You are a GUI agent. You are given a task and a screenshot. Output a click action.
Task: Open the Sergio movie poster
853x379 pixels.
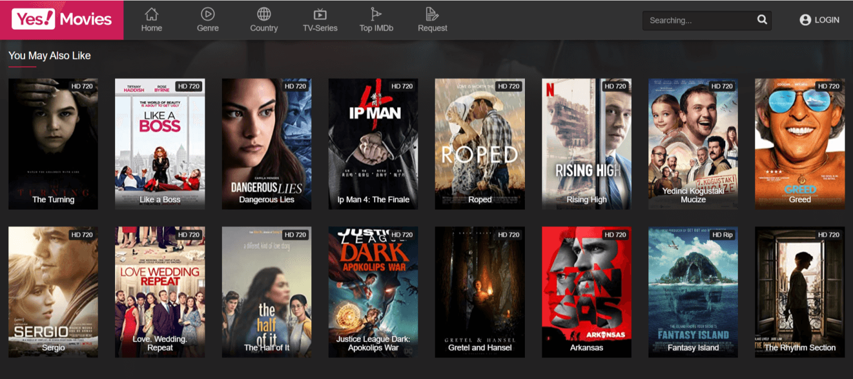click(53, 292)
